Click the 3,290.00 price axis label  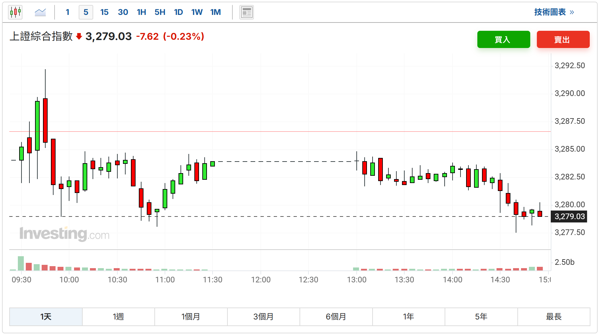(x=570, y=93)
